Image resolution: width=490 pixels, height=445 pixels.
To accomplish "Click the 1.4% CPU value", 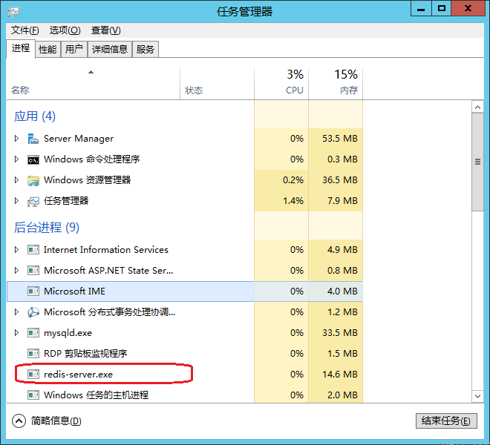I will click(293, 201).
